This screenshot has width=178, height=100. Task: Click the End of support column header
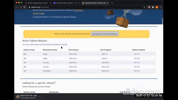106,50
